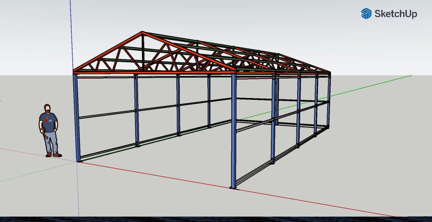The image size is (432, 222).
Task: Select the front-right corner blue column
Action: click(x=234, y=131)
